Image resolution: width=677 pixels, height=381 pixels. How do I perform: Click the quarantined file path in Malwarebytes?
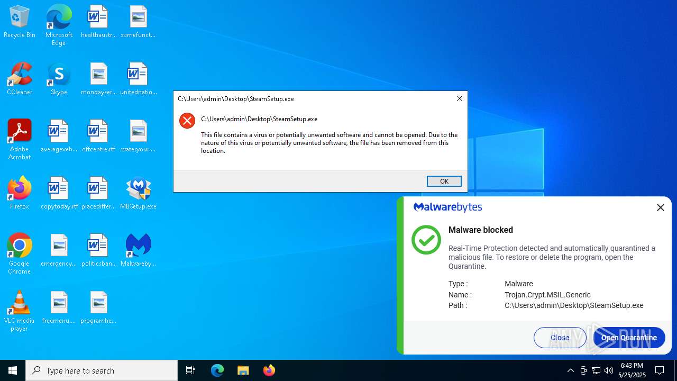coord(574,305)
